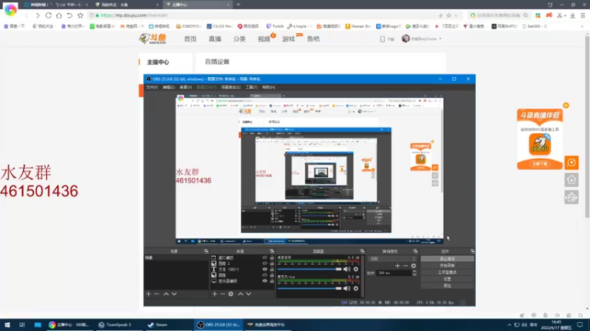The width and height of the screenshot is (590, 331).
Task: Add a scene transition with plus icon
Action: click(x=398, y=266)
